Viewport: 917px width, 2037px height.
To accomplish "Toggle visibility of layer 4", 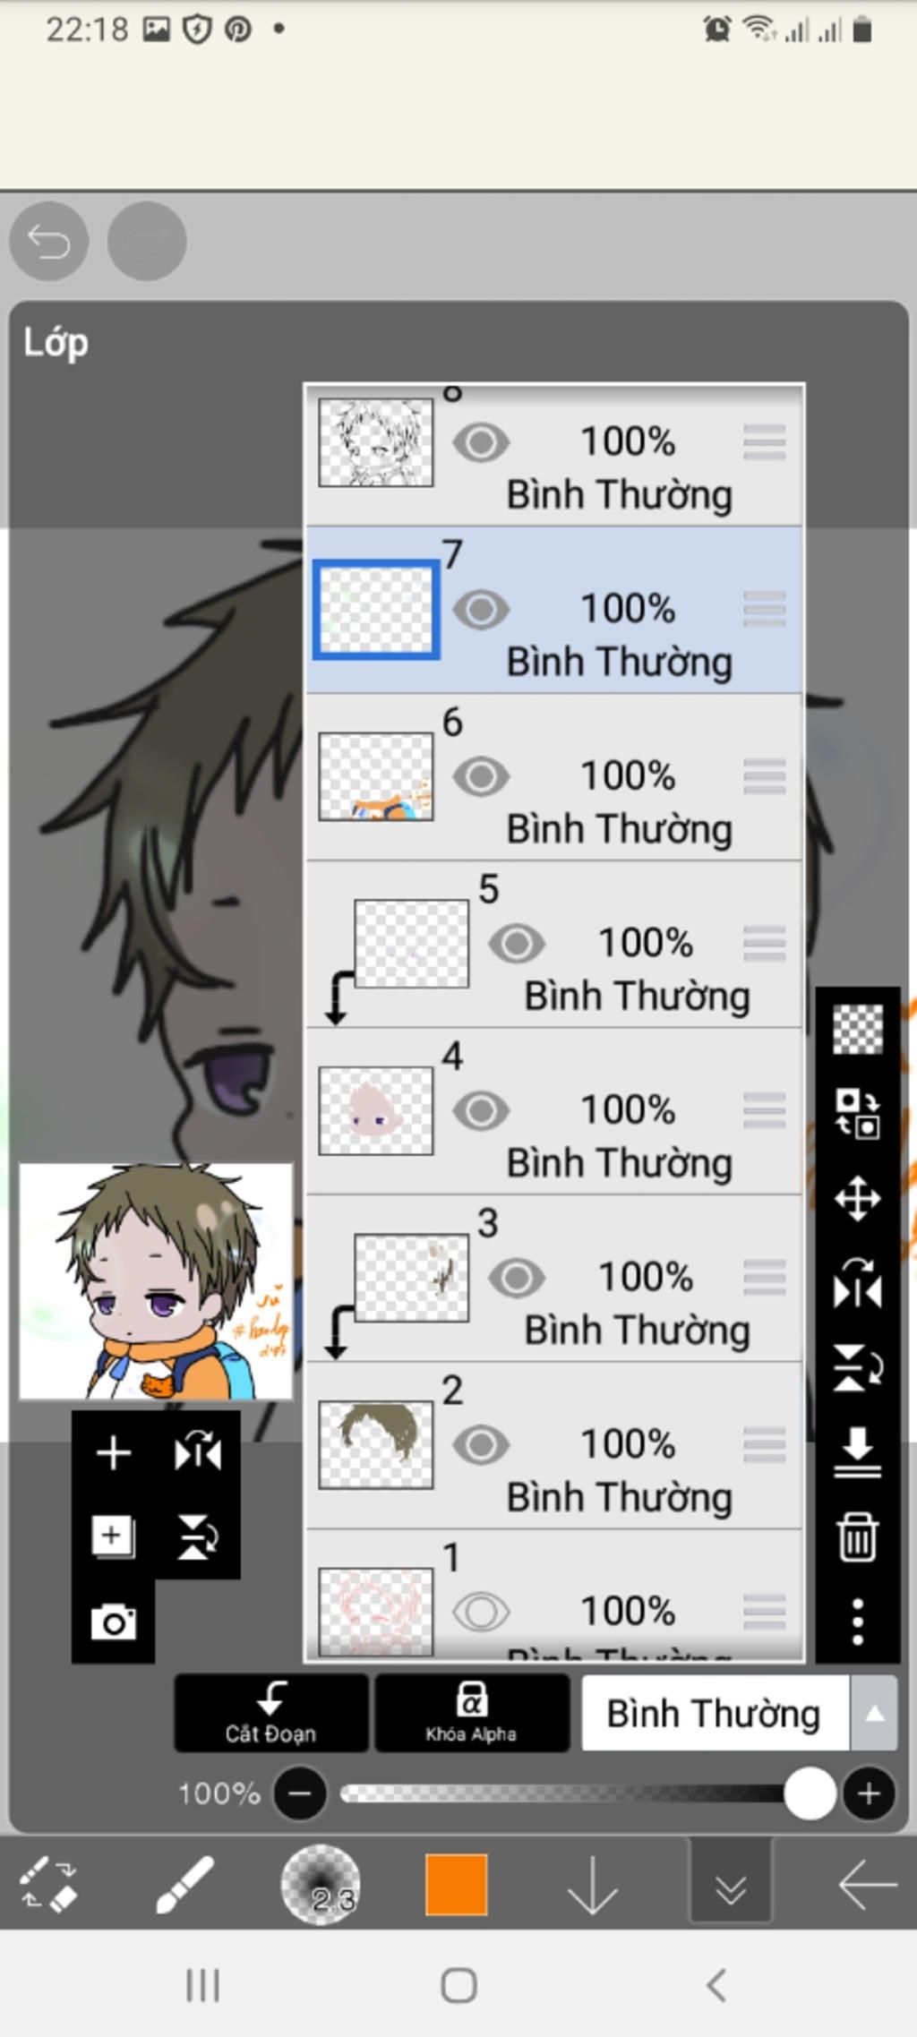I will click(x=481, y=1111).
